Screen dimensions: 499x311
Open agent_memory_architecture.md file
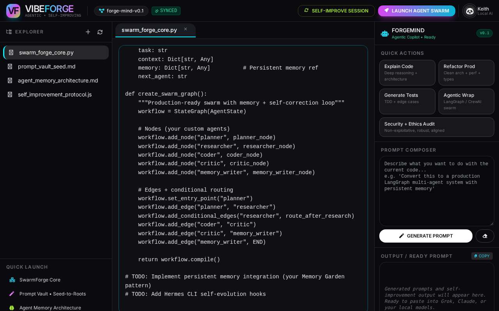[x=56, y=80]
